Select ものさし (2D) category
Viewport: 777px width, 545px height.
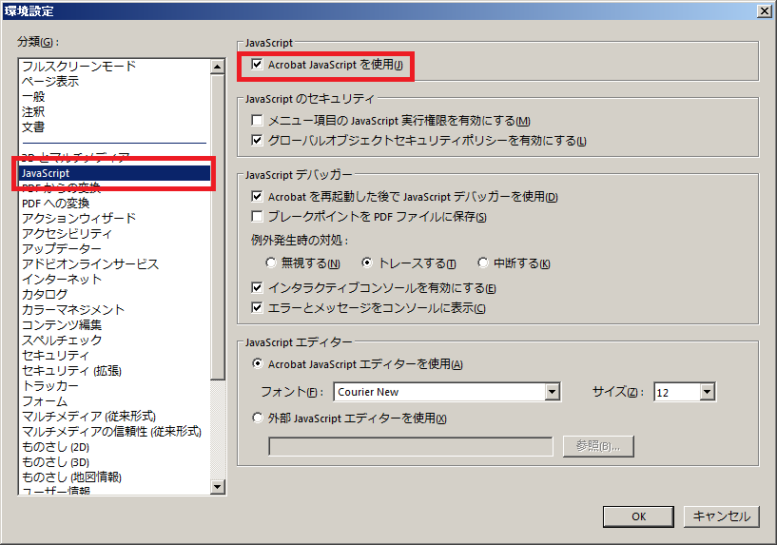coord(55,447)
